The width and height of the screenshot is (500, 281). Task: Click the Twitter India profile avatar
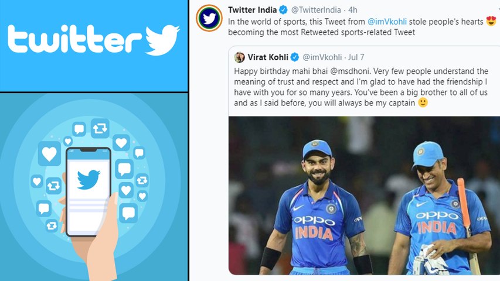(x=209, y=18)
